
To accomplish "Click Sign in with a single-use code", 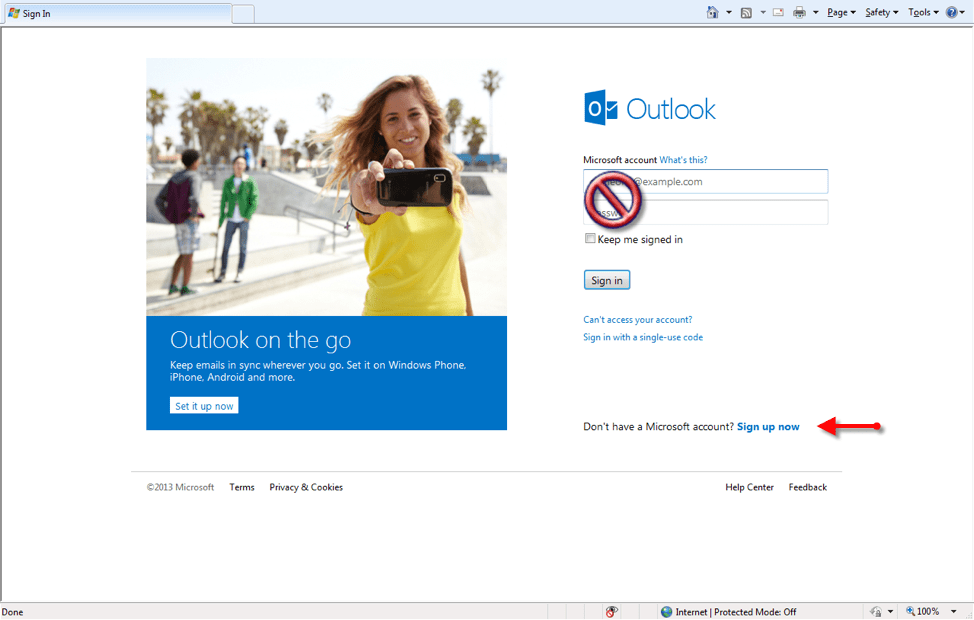I will (643, 337).
